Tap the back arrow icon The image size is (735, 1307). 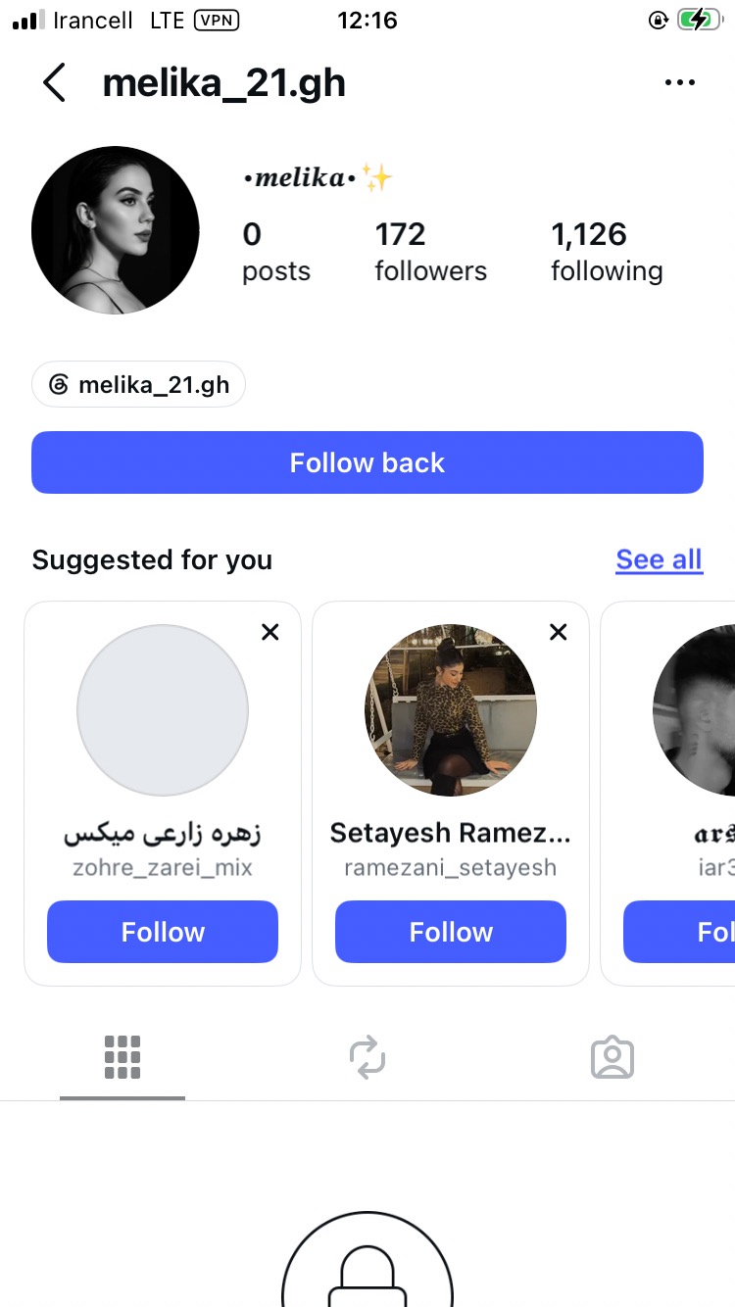(55, 83)
